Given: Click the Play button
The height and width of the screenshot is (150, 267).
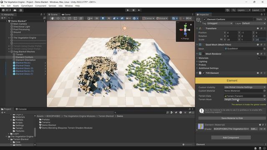Looking at the screenshot, I should coord(128,10).
